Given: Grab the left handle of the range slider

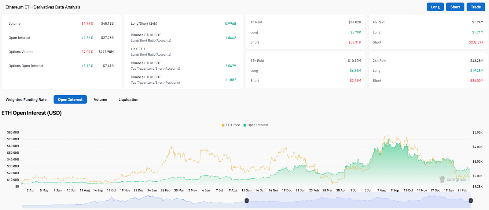Looking at the screenshot, I should (x=247, y=201).
